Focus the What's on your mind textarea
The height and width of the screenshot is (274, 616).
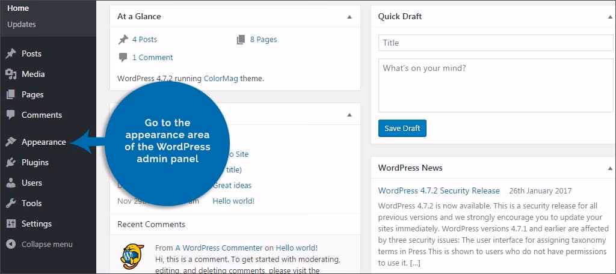point(496,85)
